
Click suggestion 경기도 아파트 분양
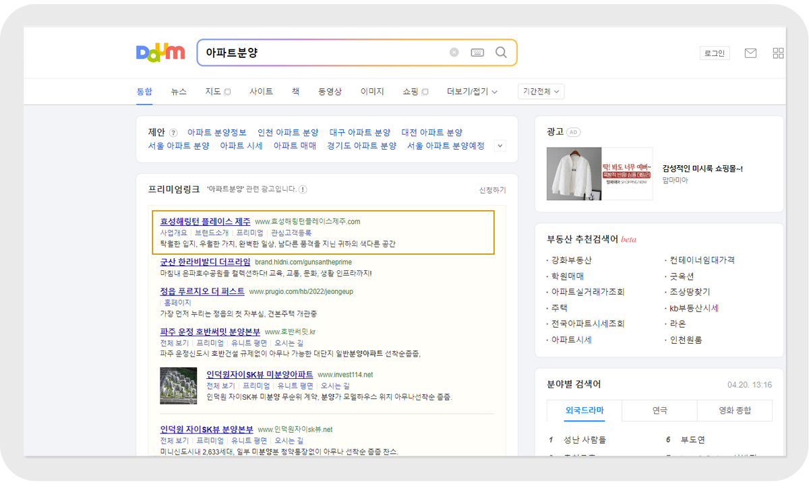361,146
